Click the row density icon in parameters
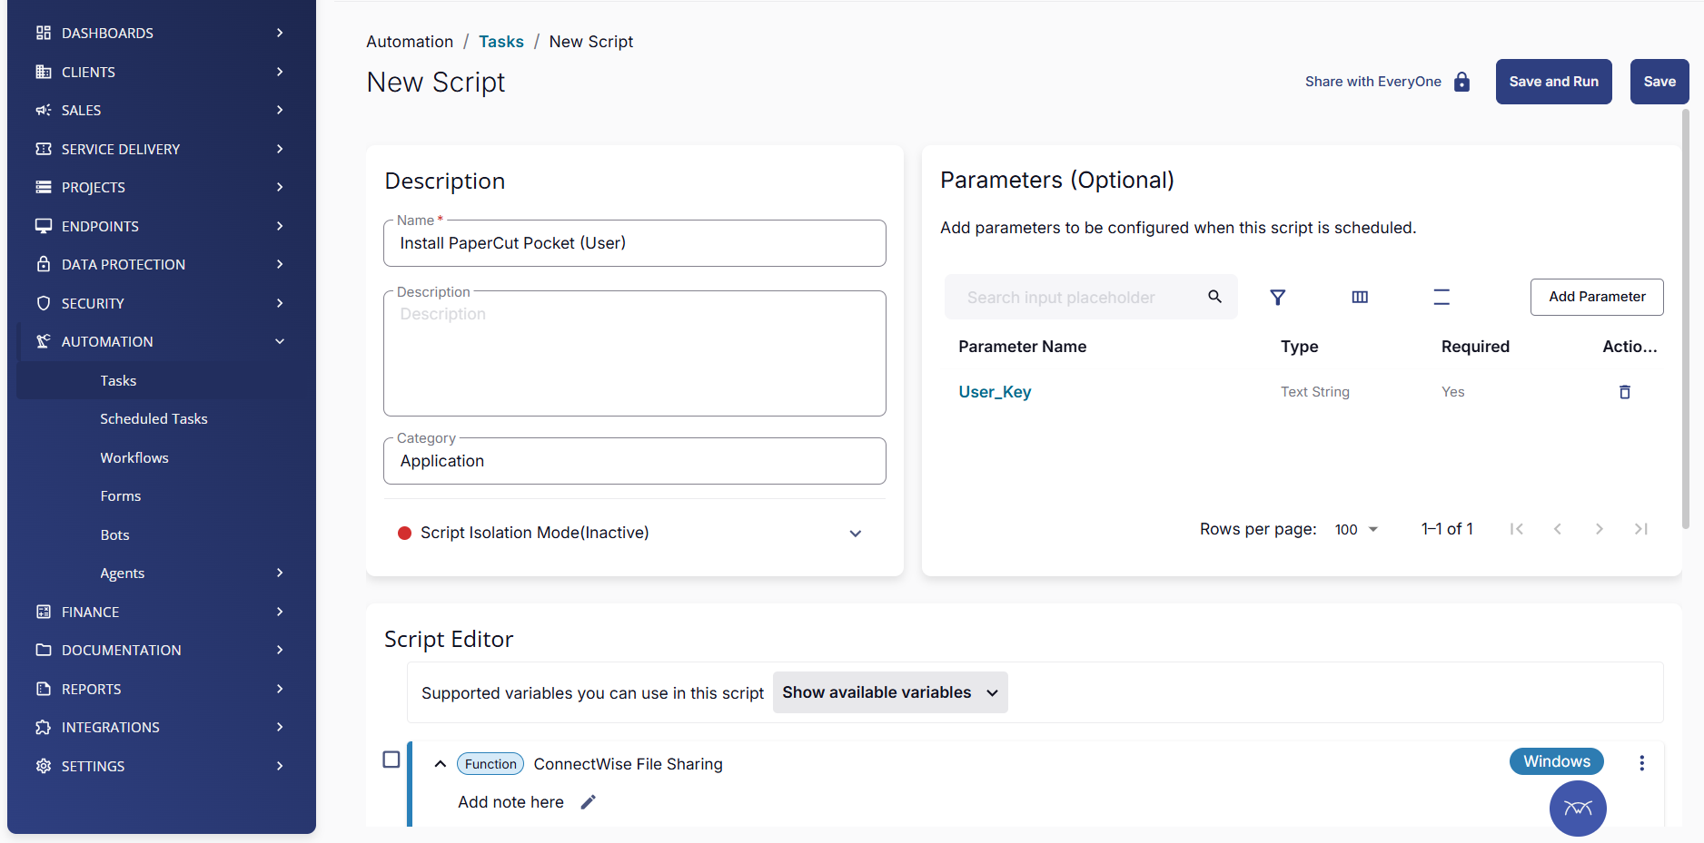This screenshot has height=843, width=1704. tap(1441, 297)
